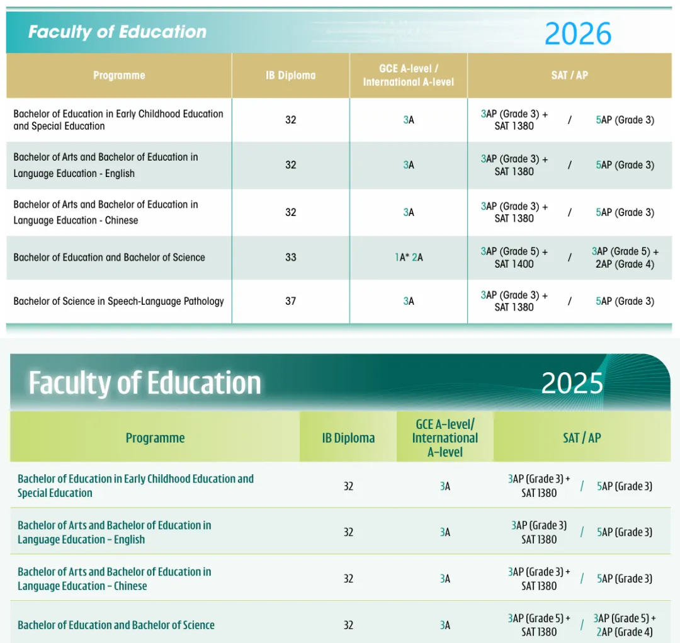Select the Faculty of Education 2026 header
Viewport: 680px width, 643px height.
[x=117, y=31]
